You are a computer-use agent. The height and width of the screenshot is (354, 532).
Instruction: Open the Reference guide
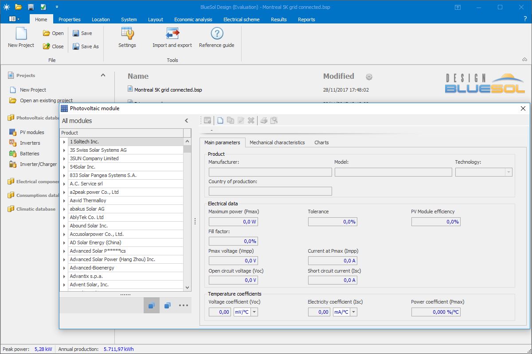click(217, 38)
